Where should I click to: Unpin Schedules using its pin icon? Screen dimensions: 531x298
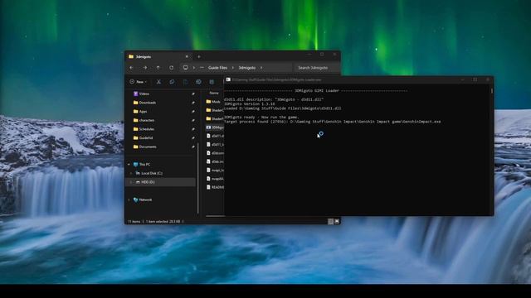(193, 129)
